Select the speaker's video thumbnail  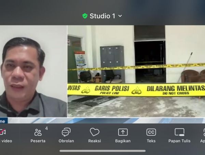[x=33, y=71]
